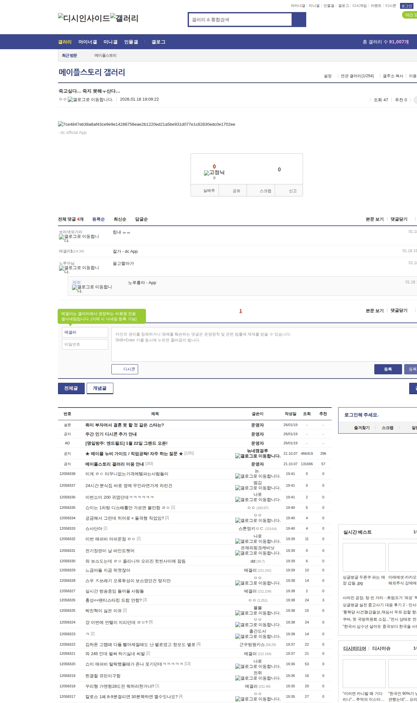This screenshot has width=417, height=703.
Task: Open the 공유 share options
Action: pos(237,191)
